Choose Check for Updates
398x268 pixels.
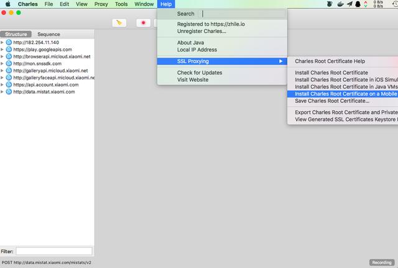coord(222,73)
